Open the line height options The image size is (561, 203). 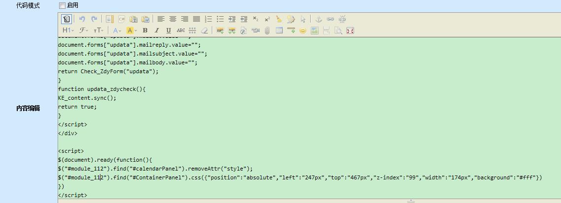[x=193, y=30]
